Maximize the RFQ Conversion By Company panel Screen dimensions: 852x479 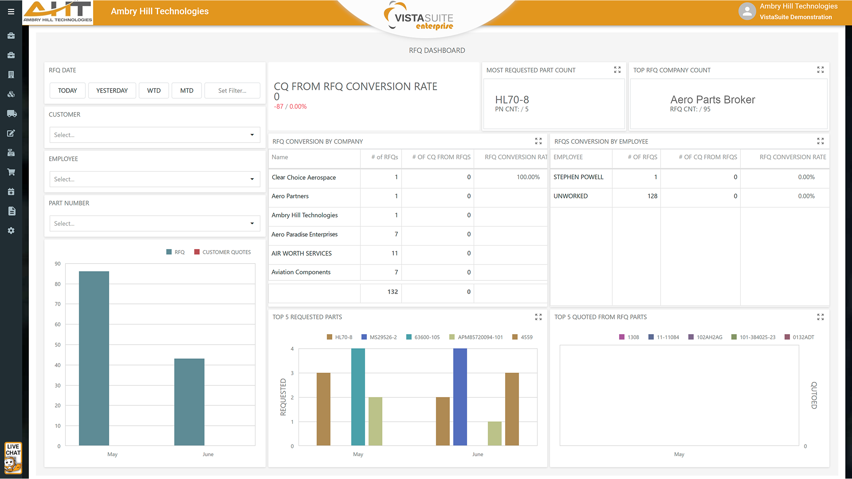pyautogui.click(x=538, y=141)
